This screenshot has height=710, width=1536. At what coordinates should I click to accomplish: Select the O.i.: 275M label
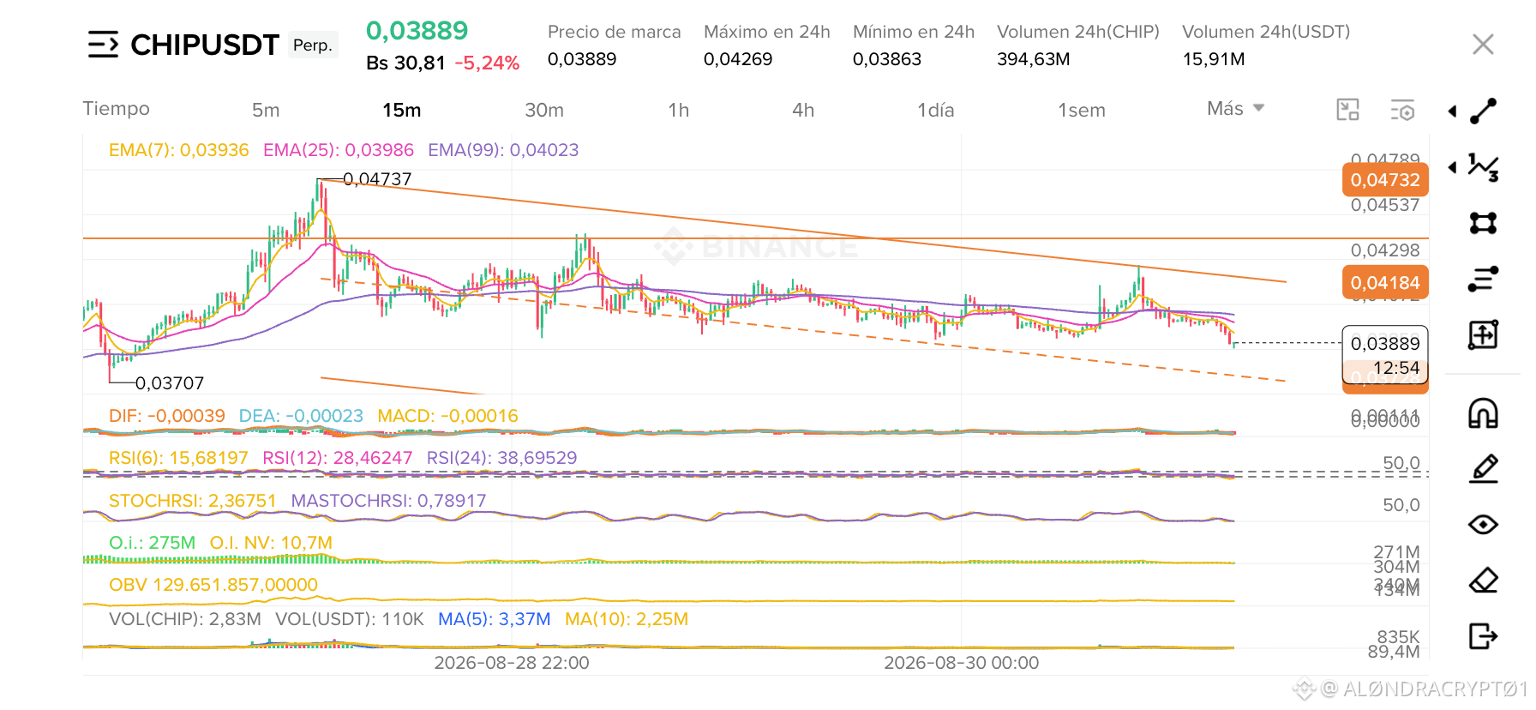coord(153,543)
